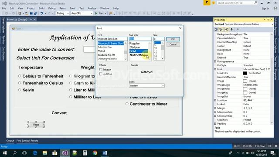Open the Debug menu
The width and height of the screenshot is (279, 157).
[x=52, y=8]
